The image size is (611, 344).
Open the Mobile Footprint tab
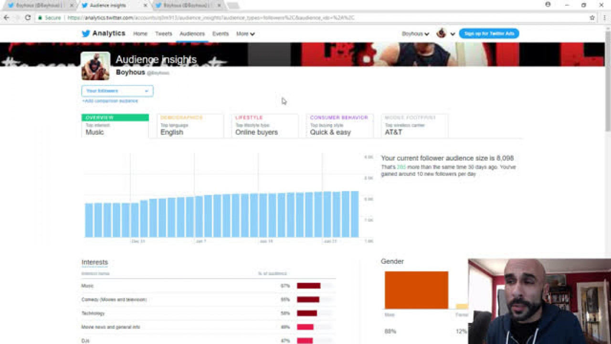tap(415, 126)
